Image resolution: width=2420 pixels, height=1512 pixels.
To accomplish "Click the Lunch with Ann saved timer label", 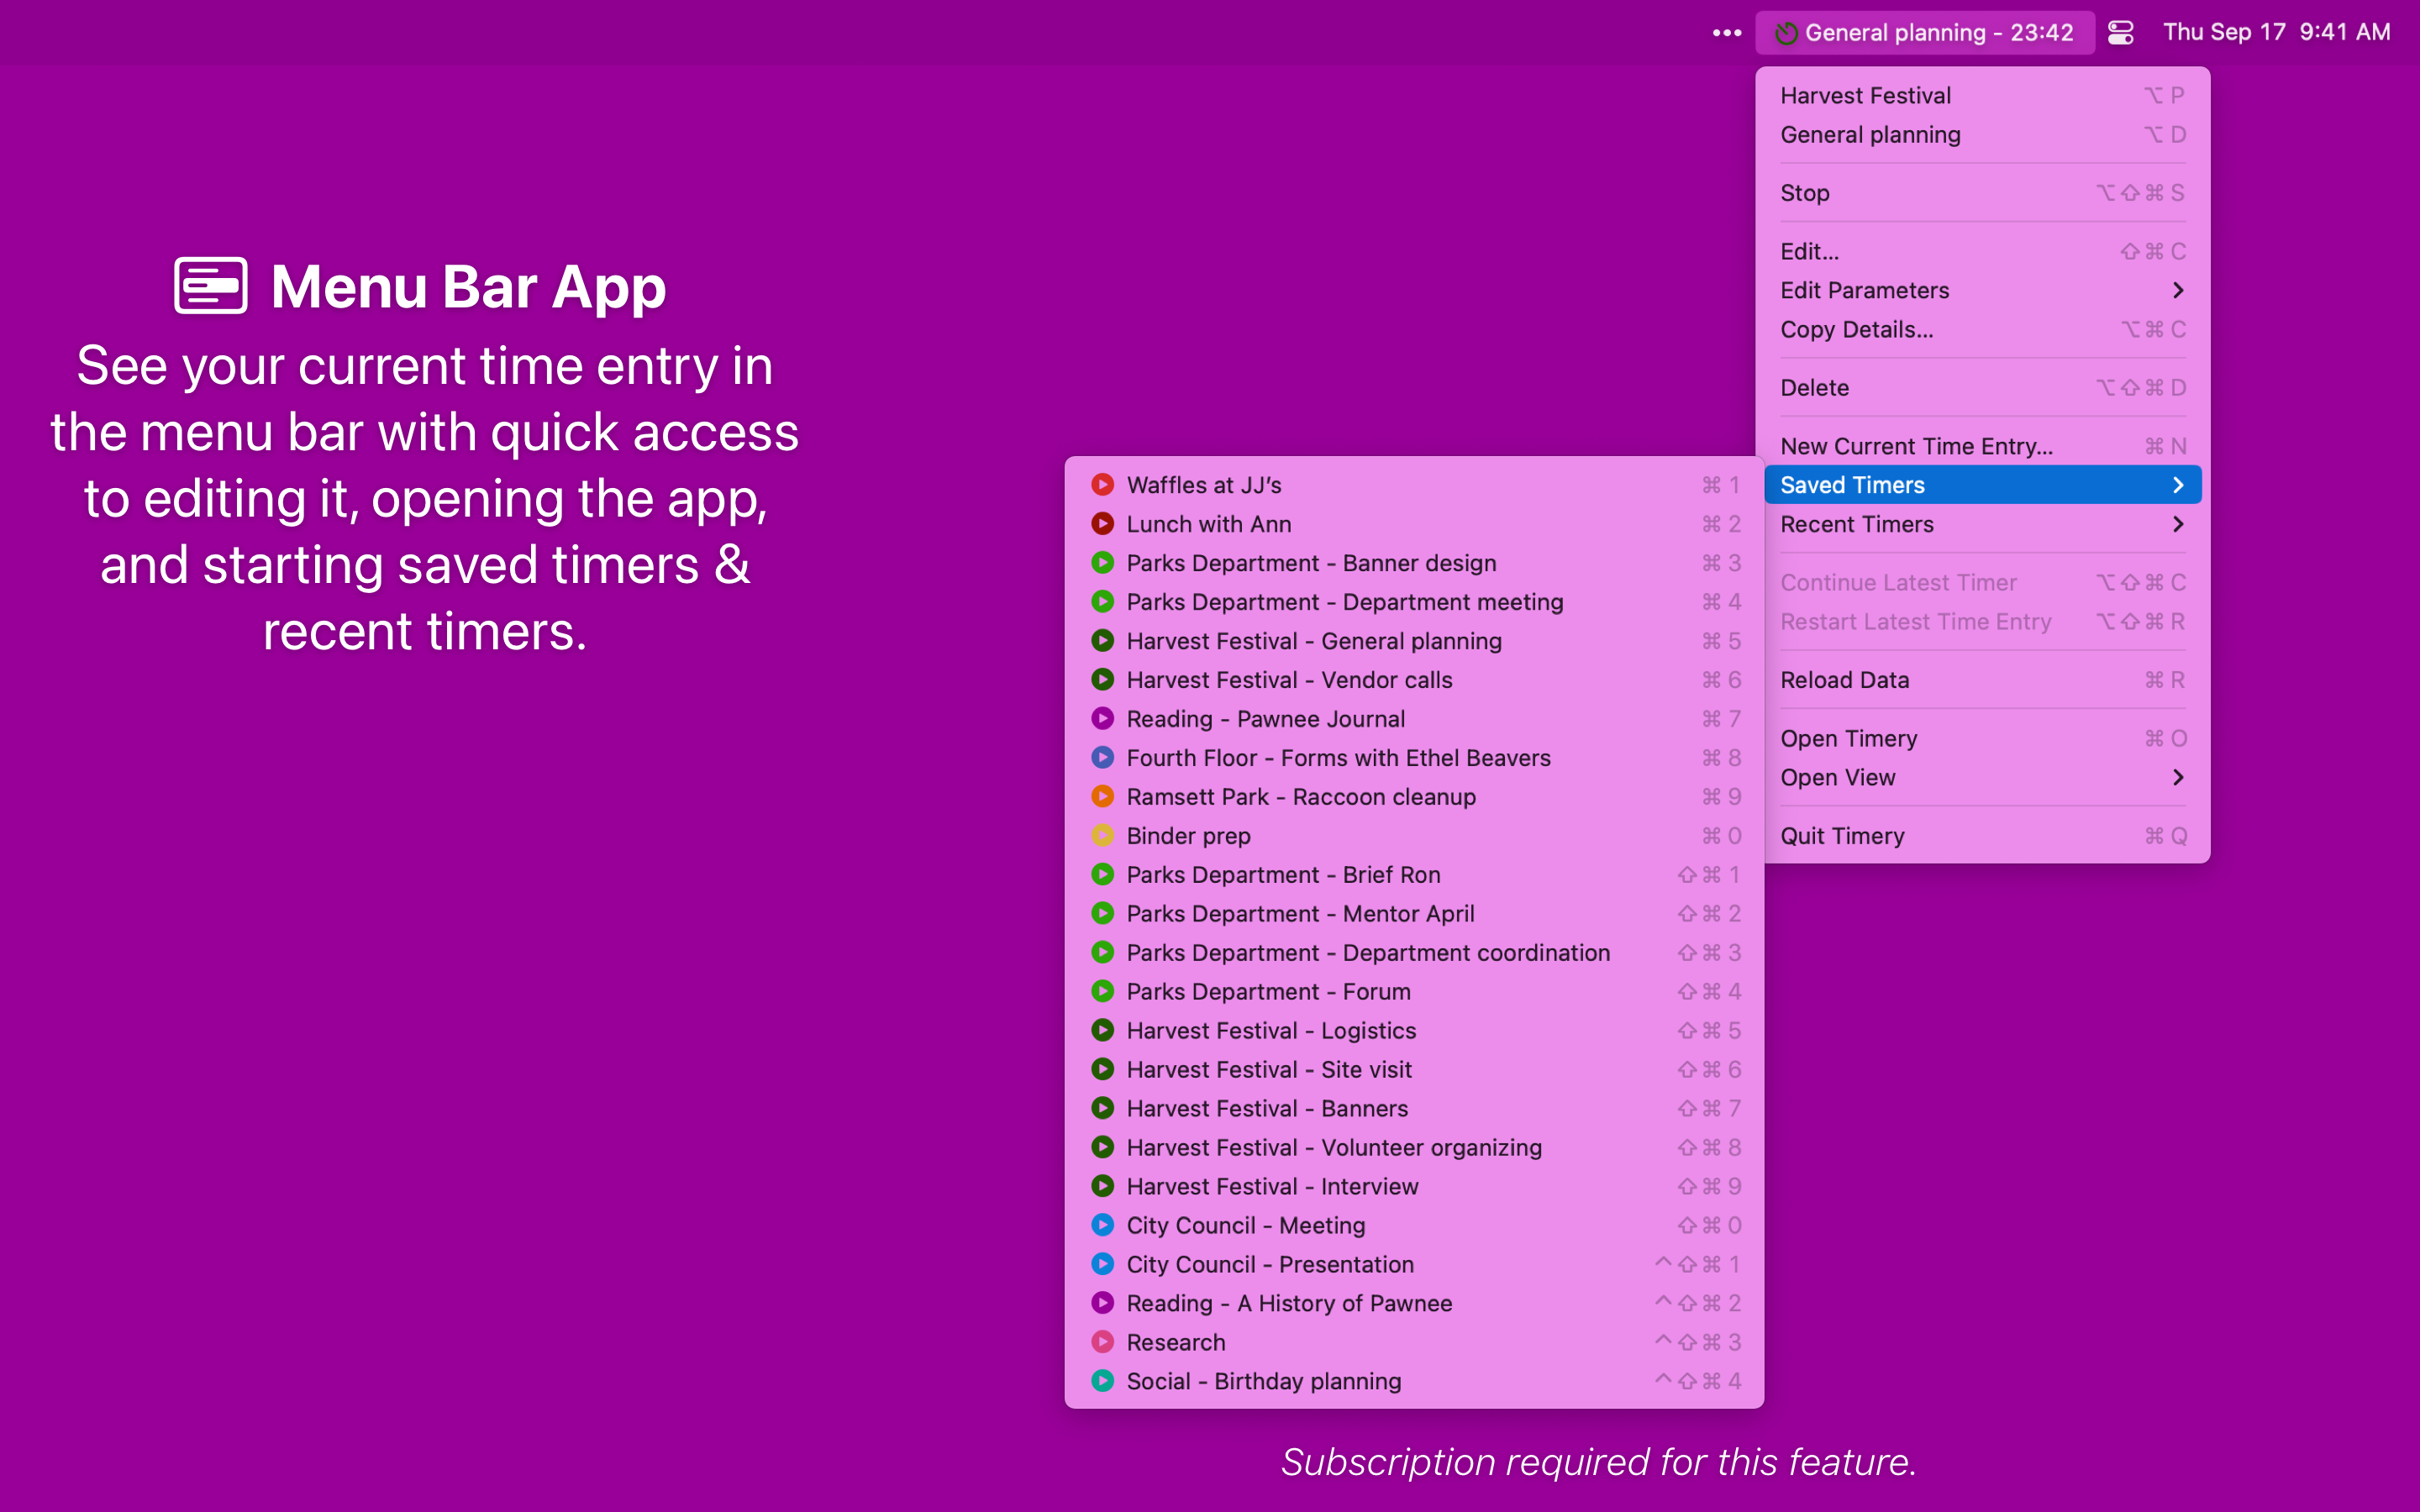I will click(x=1208, y=524).
